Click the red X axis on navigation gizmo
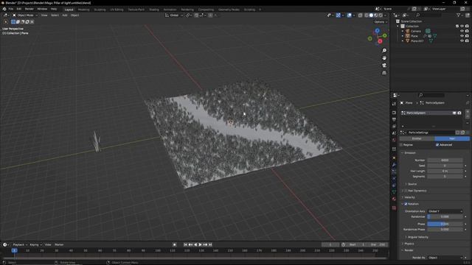Image resolution: width=472 pixels, height=265 pixels. (x=380, y=41)
